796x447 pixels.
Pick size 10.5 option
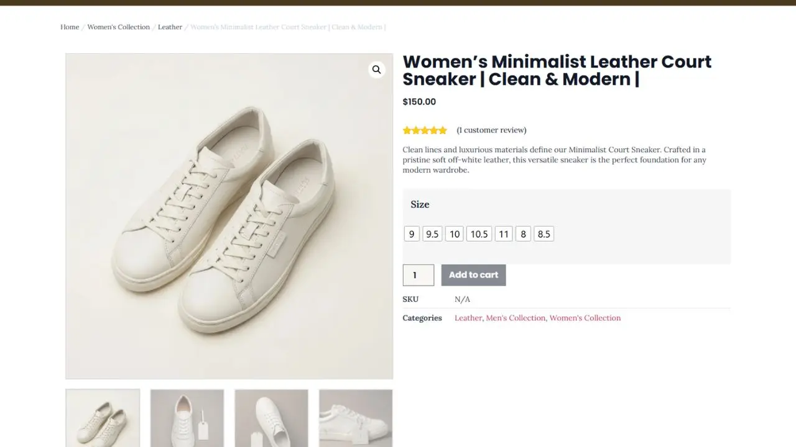[x=479, y=234]
